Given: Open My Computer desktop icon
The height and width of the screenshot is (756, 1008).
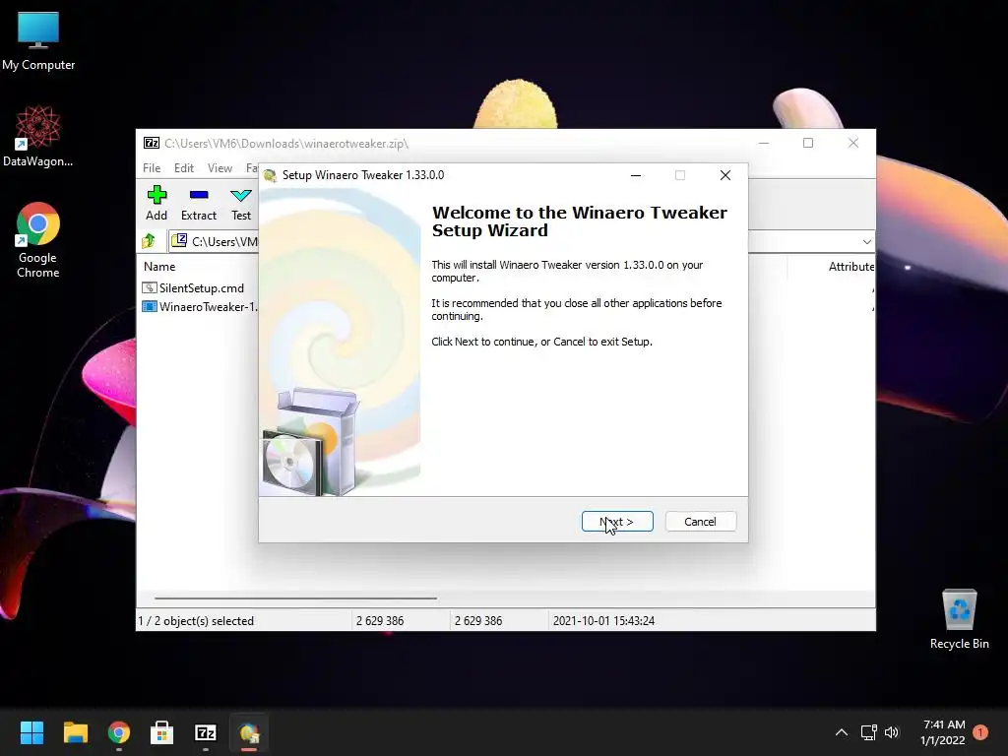Looking at the screenshot, I should coord(38,41).
